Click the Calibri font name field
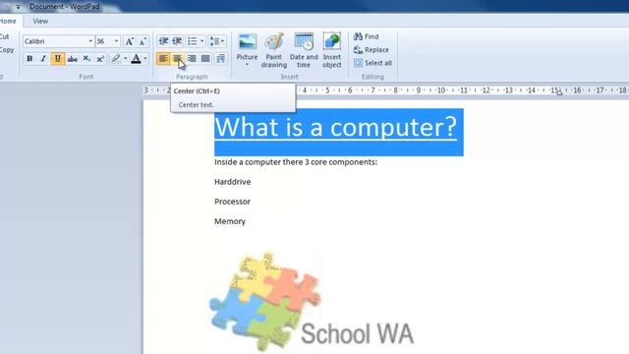Viewport: 629px width, 354px height. point(55,41)
